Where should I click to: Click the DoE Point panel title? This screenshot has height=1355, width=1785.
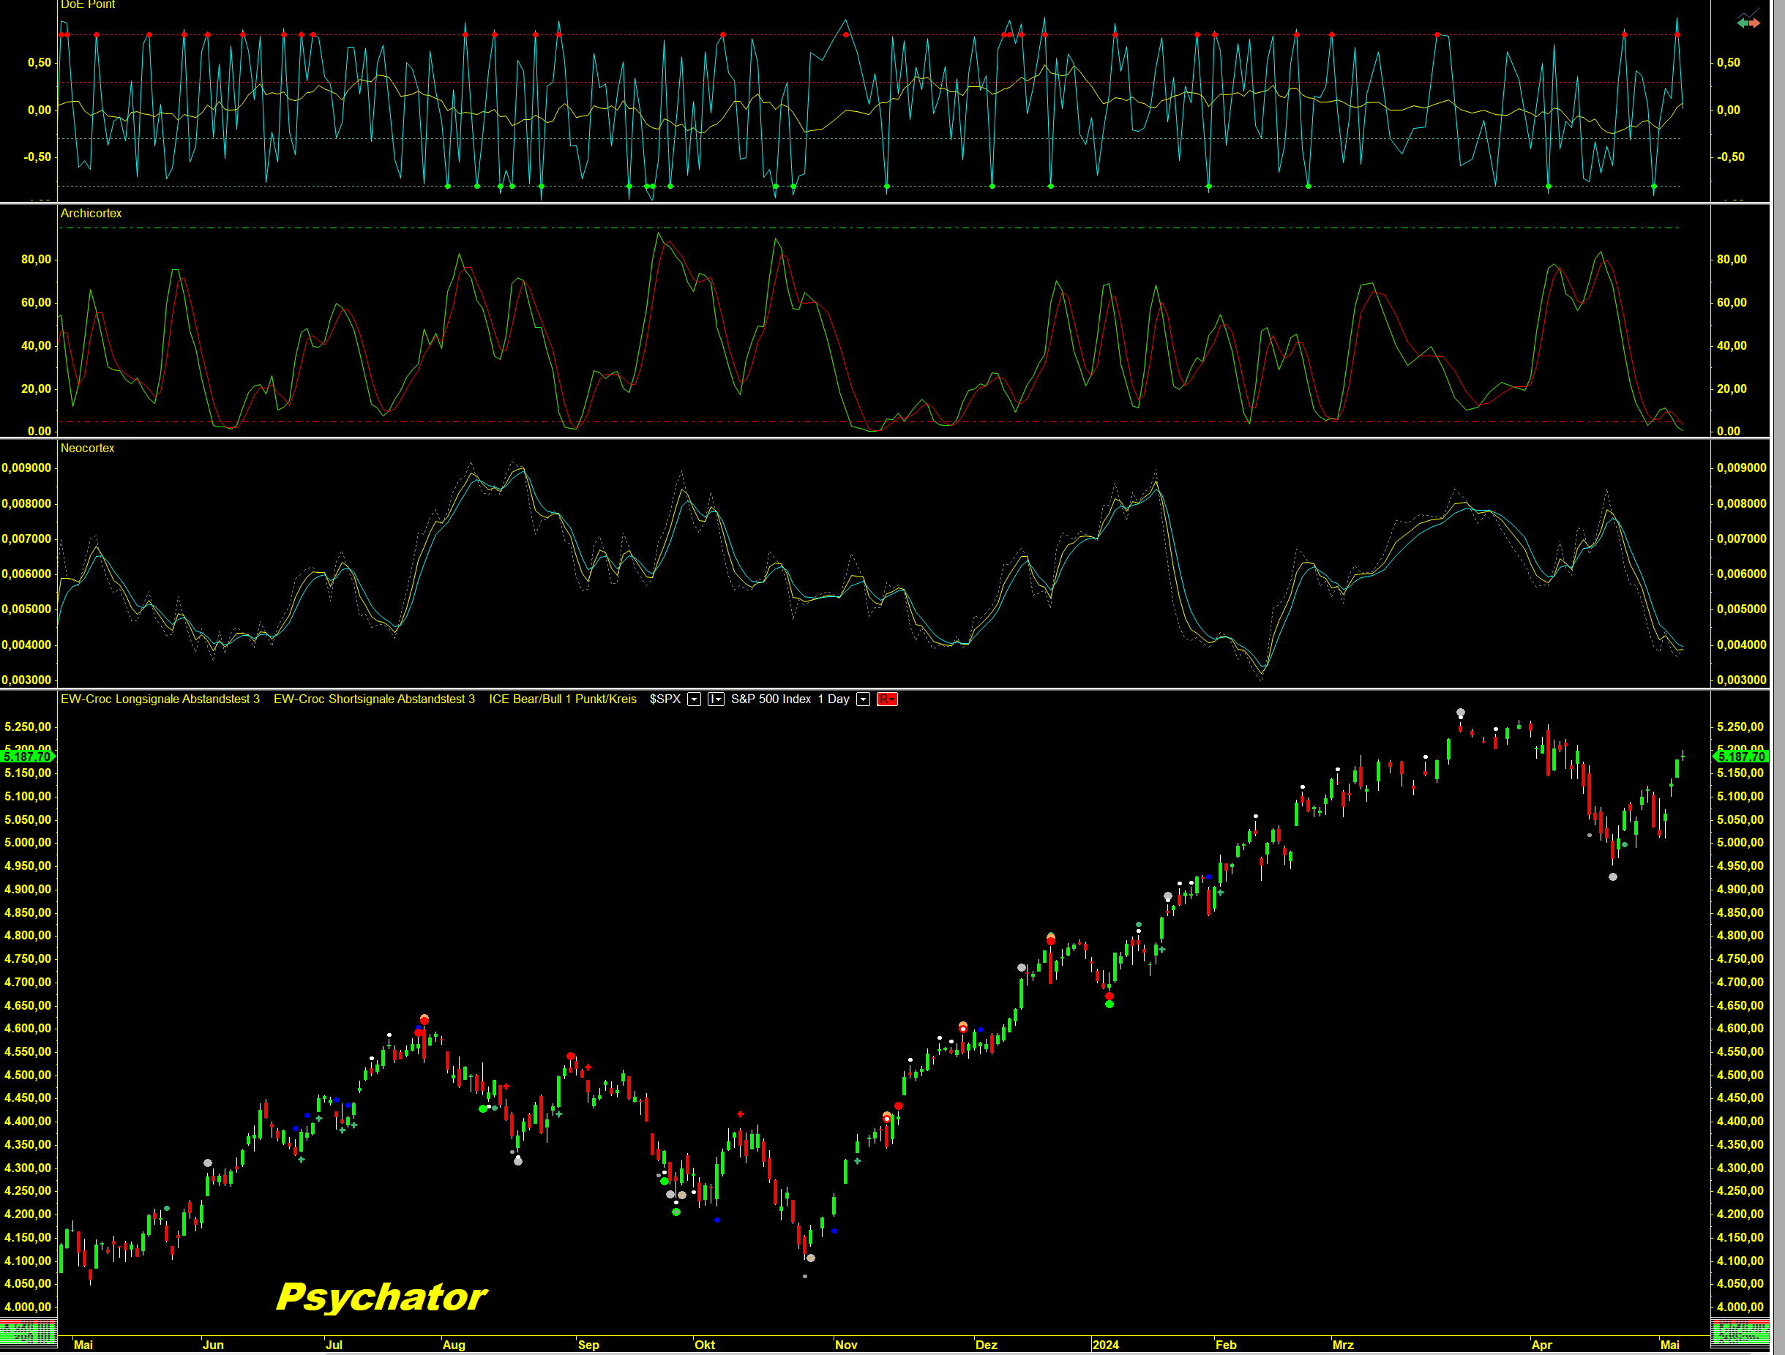pyautogui.click(x=88, y=5)
